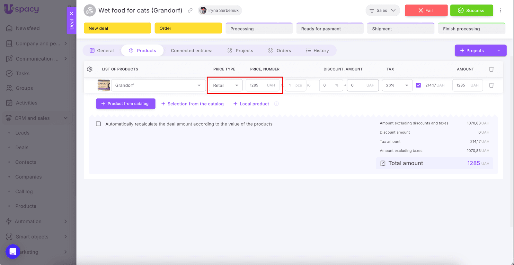
Task: Switch to the General tab
Action: tap(102, 51)
